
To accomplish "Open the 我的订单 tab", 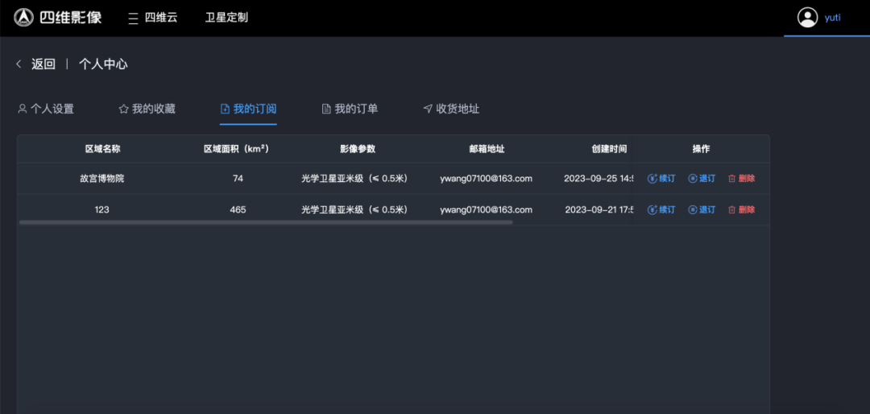I will tap(350, 109).
